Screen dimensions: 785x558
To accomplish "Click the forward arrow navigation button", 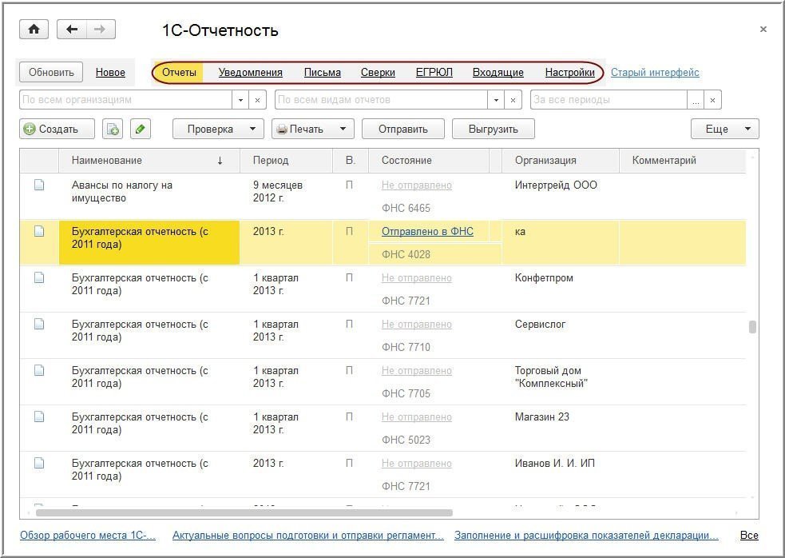I will pos(100,30).
